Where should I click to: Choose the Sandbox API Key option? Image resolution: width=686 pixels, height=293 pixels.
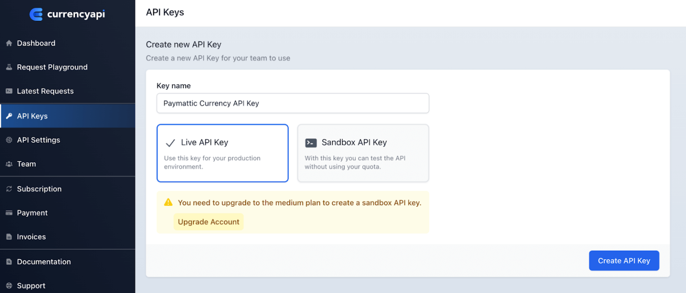pos(363,153)
